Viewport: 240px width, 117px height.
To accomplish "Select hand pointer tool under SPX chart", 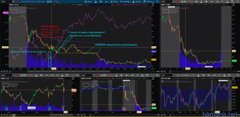I will (171, 115).
